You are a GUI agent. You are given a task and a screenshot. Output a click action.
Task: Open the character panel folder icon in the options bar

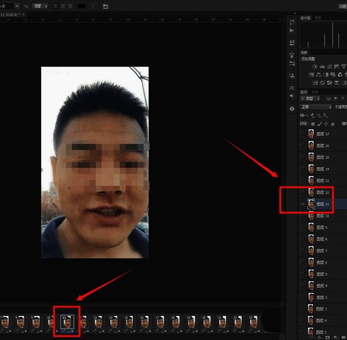[x=106, y=6]
